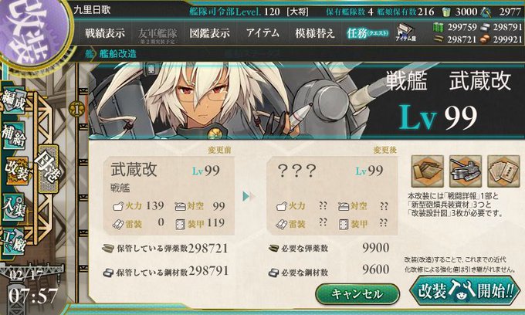Select the fleet number 1 marker

point(76,110)
